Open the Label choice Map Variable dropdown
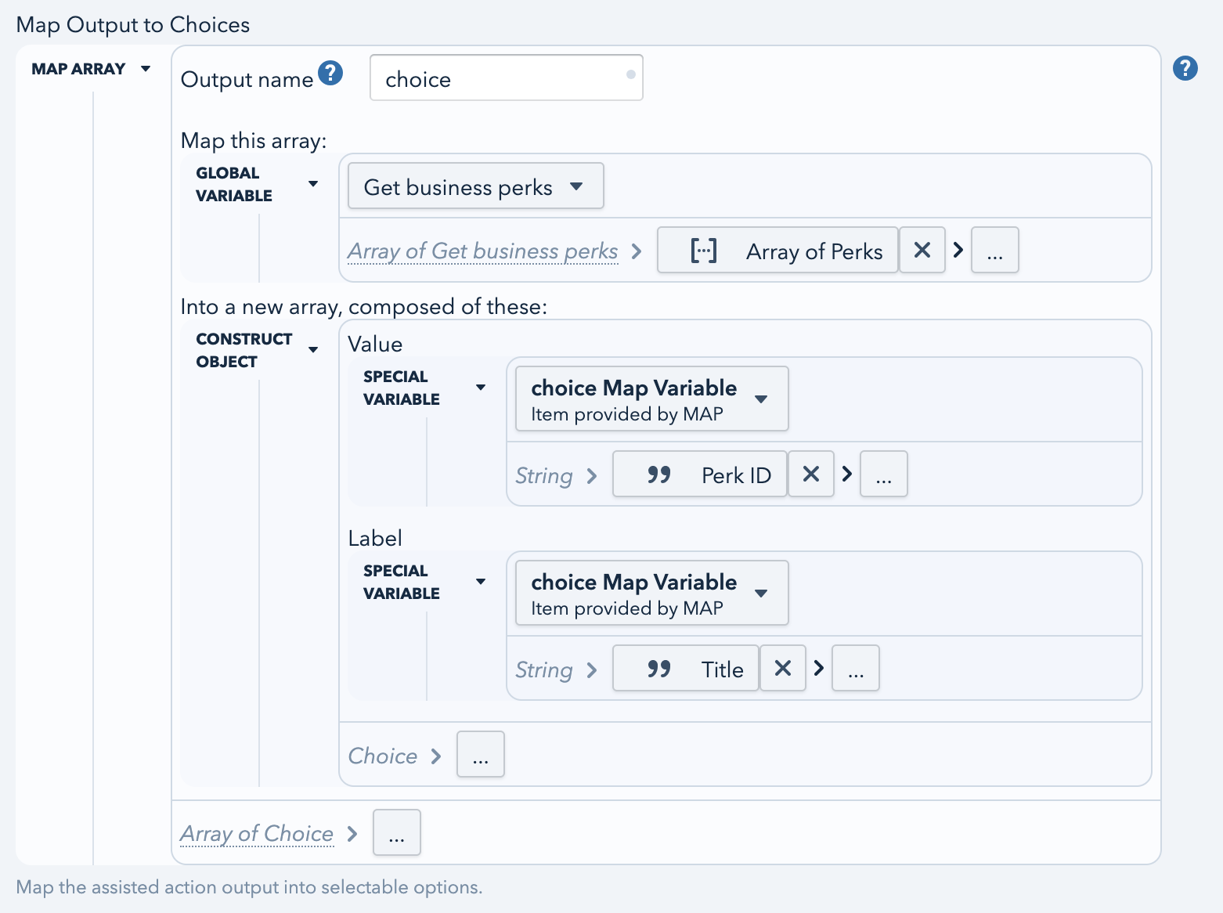 (651, 594)
